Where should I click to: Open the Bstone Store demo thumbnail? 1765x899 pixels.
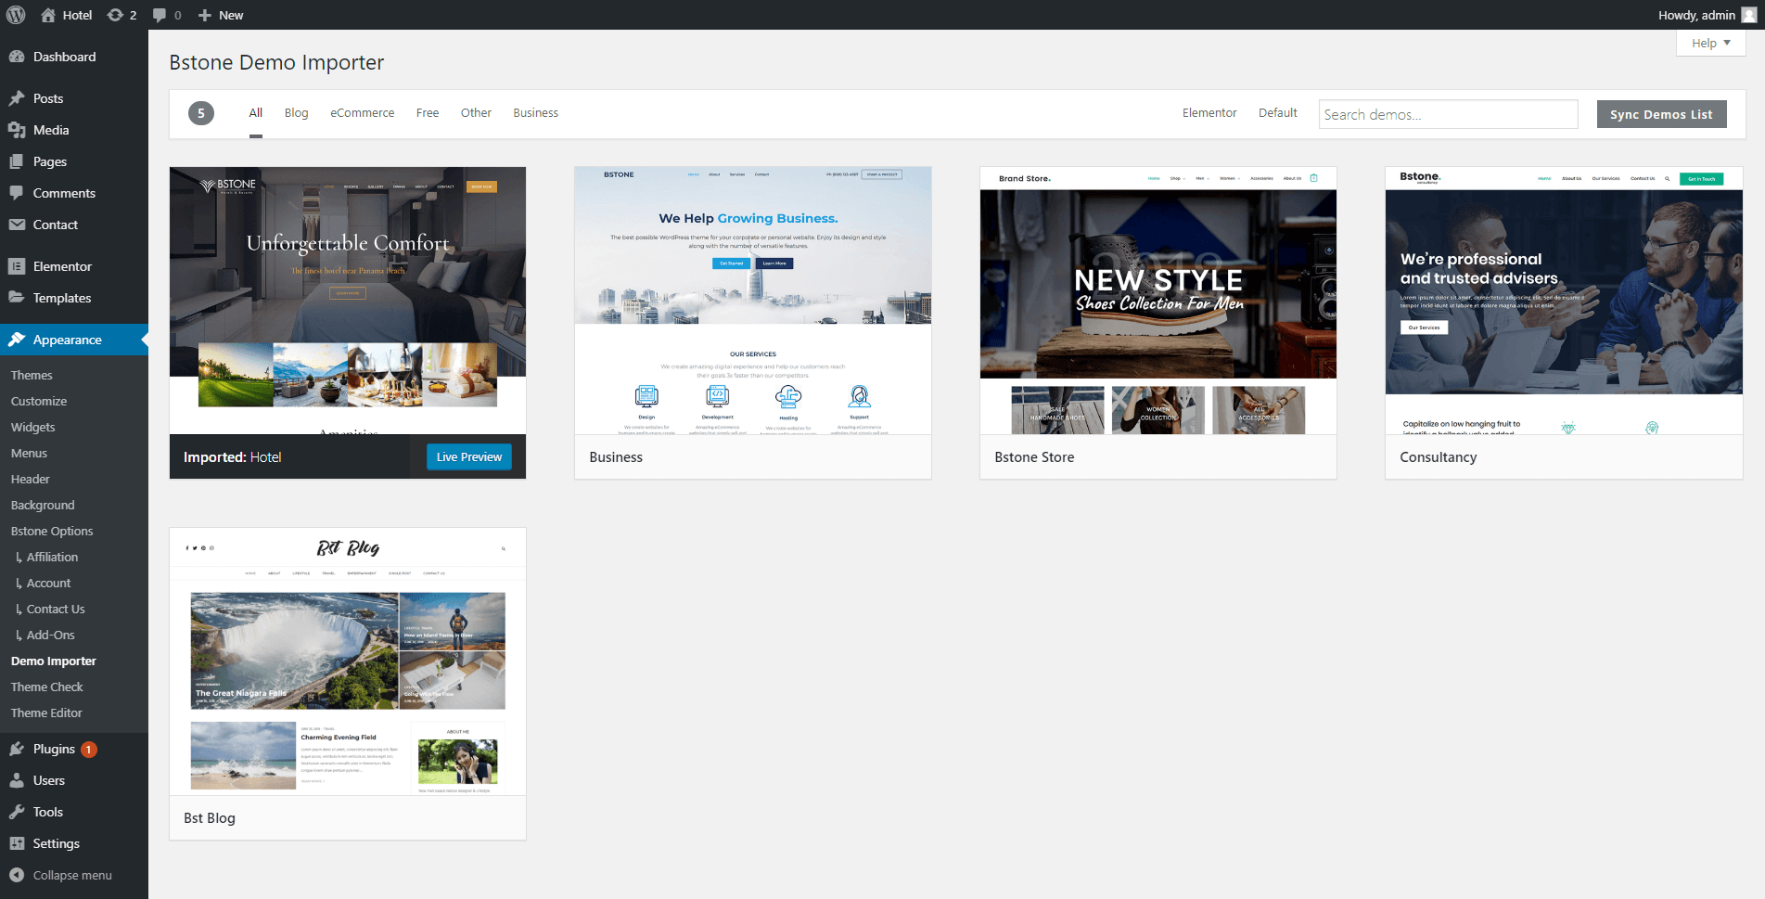click(x=1158, y=301)
